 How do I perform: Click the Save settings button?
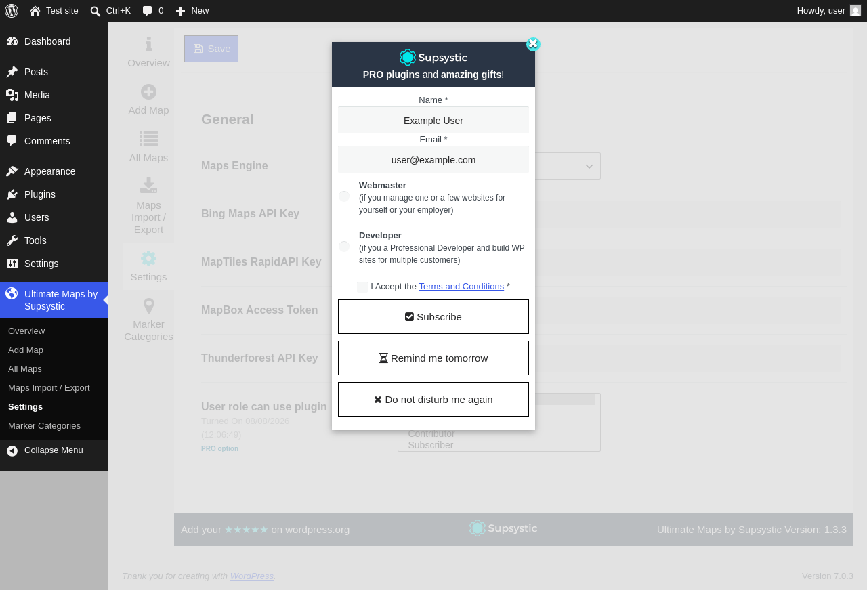(x=211, y=49)
